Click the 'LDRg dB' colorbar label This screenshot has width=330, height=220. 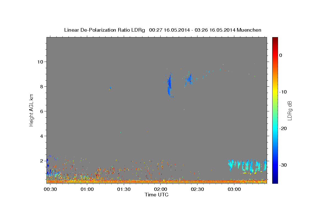290,111
